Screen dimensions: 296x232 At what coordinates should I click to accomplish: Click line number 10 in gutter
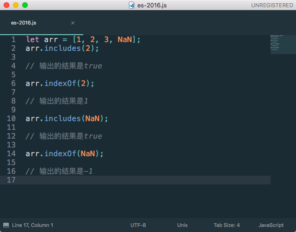[x=11, y=118]
